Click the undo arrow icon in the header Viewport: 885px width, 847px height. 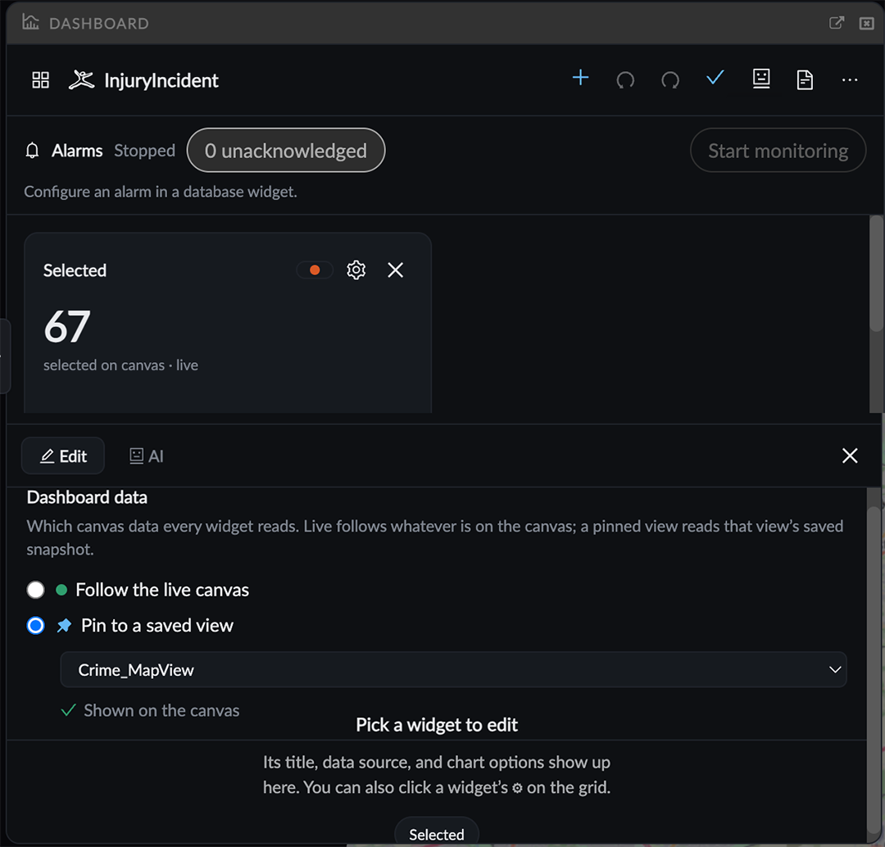coord(625,79)
